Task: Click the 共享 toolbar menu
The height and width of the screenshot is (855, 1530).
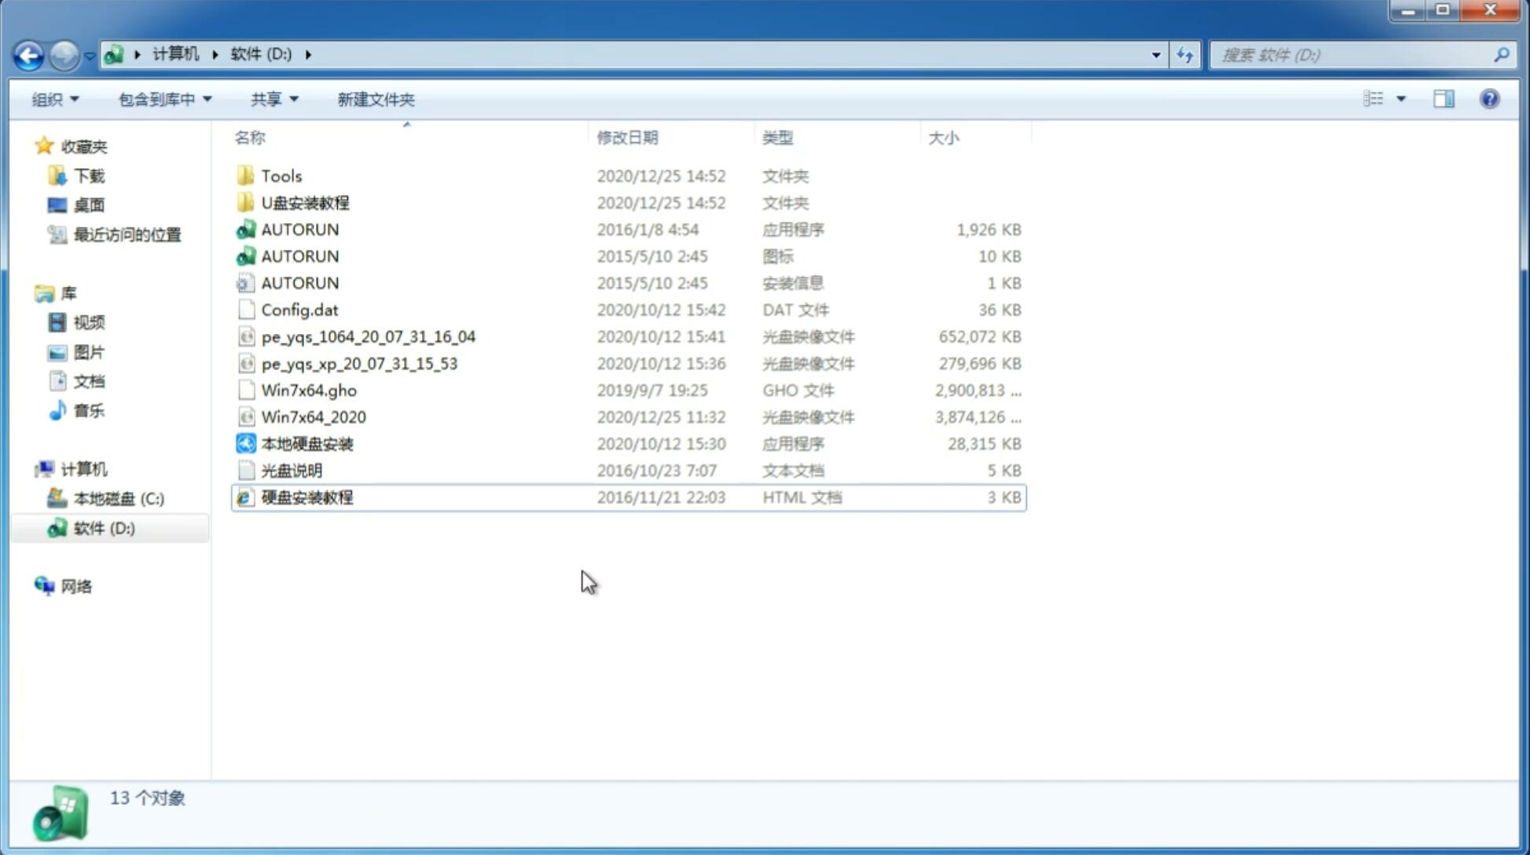Action: (x=265, y=99)
